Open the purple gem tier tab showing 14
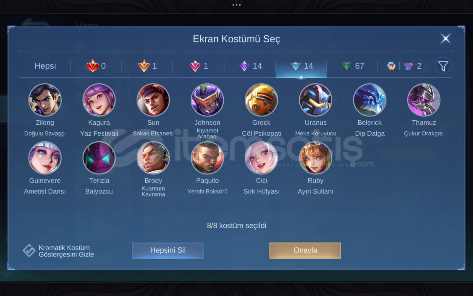This screenshot has width=473, height=296. [x=250, y=66]
